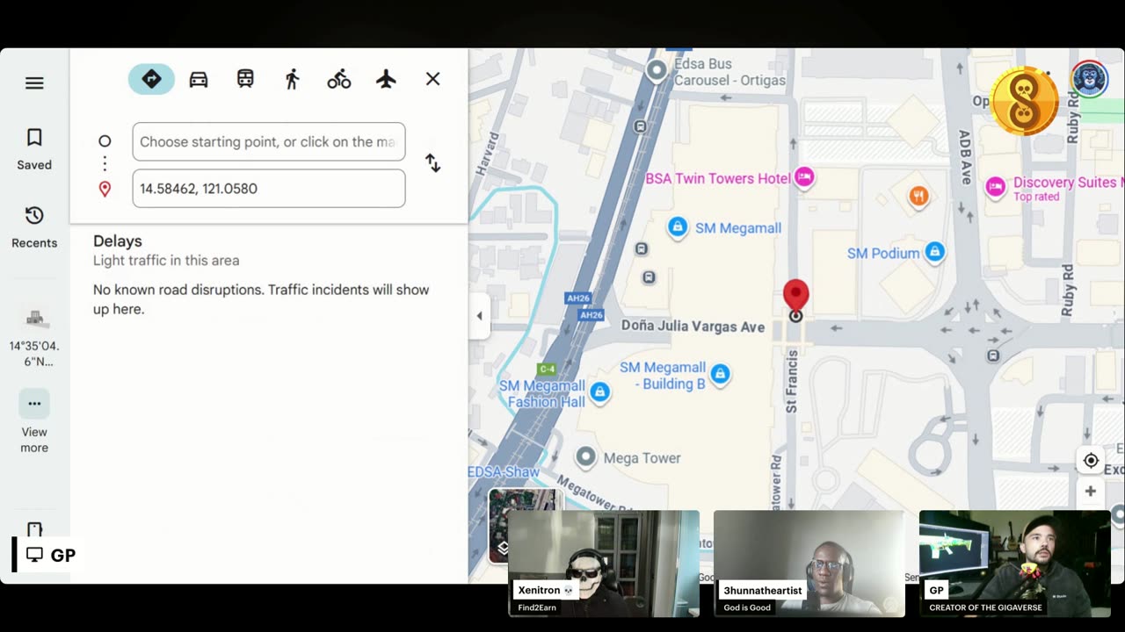Show your current location on map

coord(1091,461)
